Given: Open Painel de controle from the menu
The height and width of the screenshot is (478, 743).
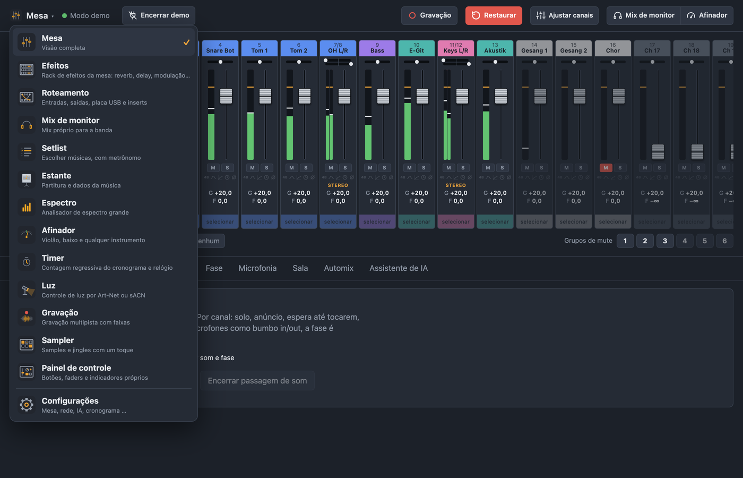Looking at the screenshot, I should click(x=103, y=372).
